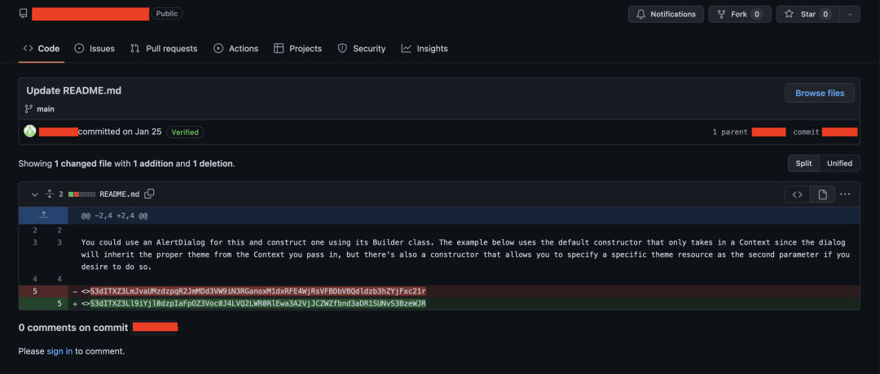Expand all lines icon beside README.md
The image size is (880, 374).
[x=49, y=194]
